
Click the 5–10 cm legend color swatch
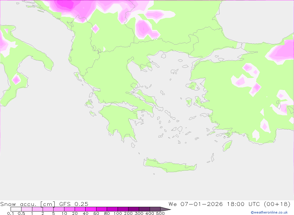[x=59, y=209]
